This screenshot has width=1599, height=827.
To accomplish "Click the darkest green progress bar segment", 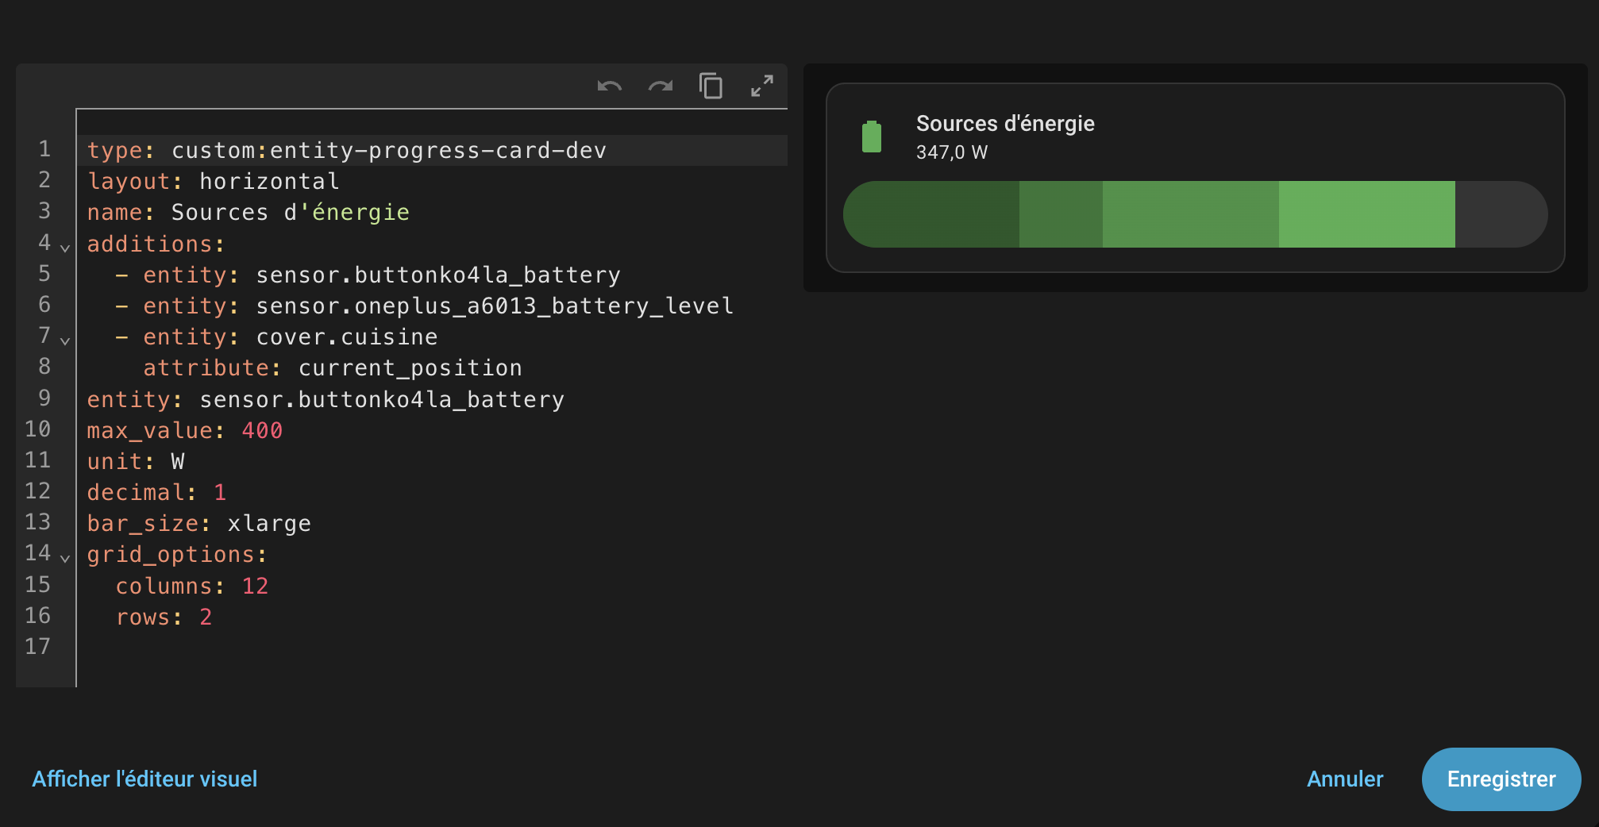I will [x=933, y=214].
